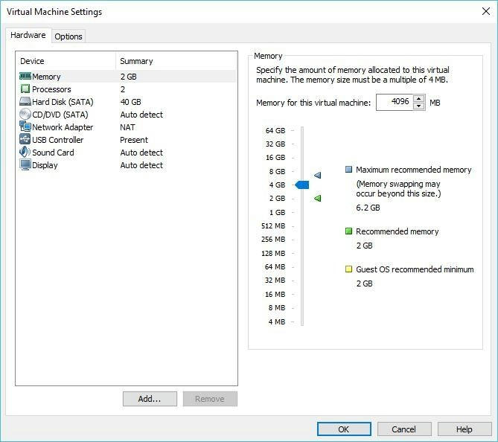Select the Hard Disk (SATA) icon
This screenshot has width=498, height=442.
click(x=25, y=102)
